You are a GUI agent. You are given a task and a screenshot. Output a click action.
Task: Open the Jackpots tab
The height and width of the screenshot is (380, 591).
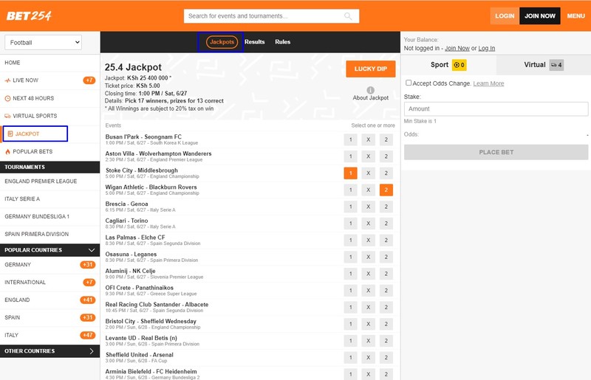(x=222, y=42)
